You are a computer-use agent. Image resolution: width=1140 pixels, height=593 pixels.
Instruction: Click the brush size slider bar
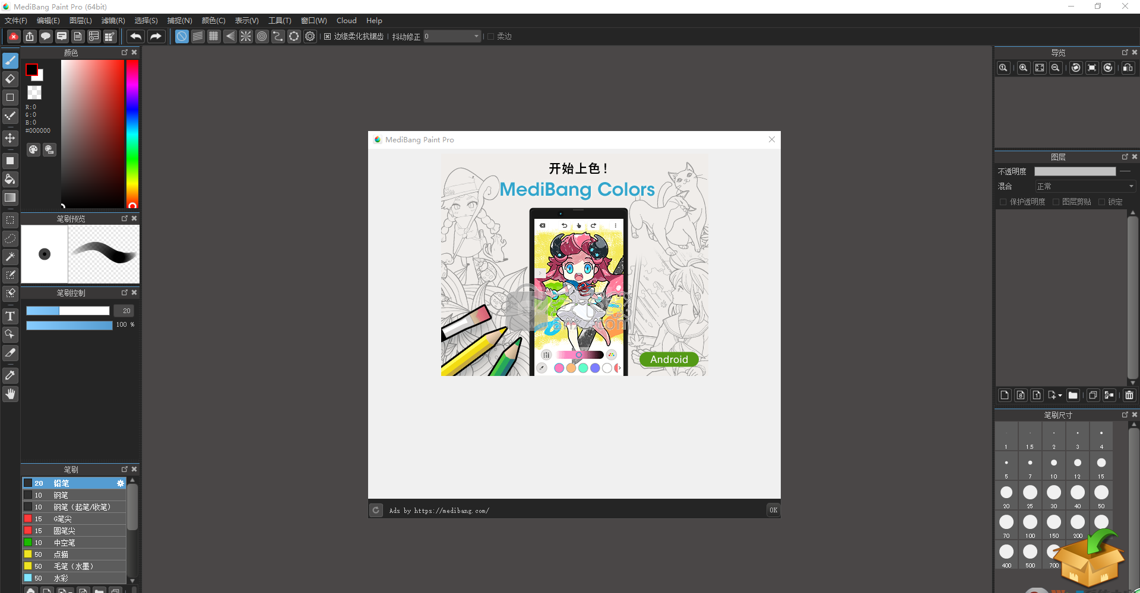pos(68,311)
